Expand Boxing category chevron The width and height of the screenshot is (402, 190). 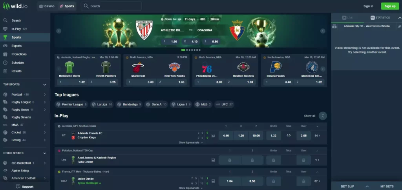[45, 140]
